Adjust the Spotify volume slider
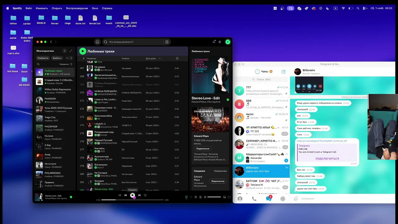The height and width of the screenshot is (224, 398). coord(214,197)
